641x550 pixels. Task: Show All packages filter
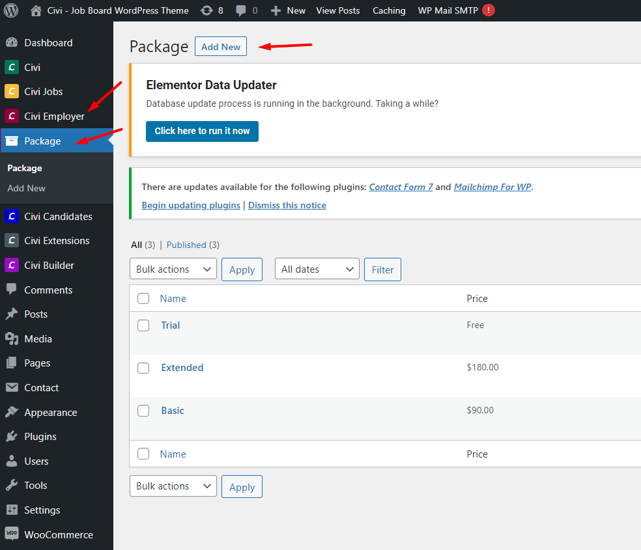point(137,245)
